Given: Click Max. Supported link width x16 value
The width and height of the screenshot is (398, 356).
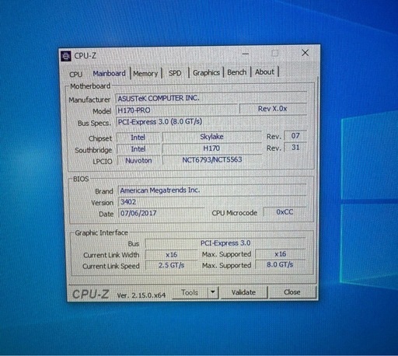Looking at the screenshot, I should (281, 254).
